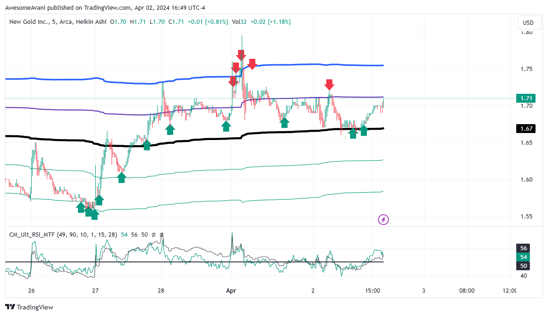Click the green buy arrow just after 27
Image resolution: width=548 pixels, height=316 pixels.
click(x=99, y=200)
